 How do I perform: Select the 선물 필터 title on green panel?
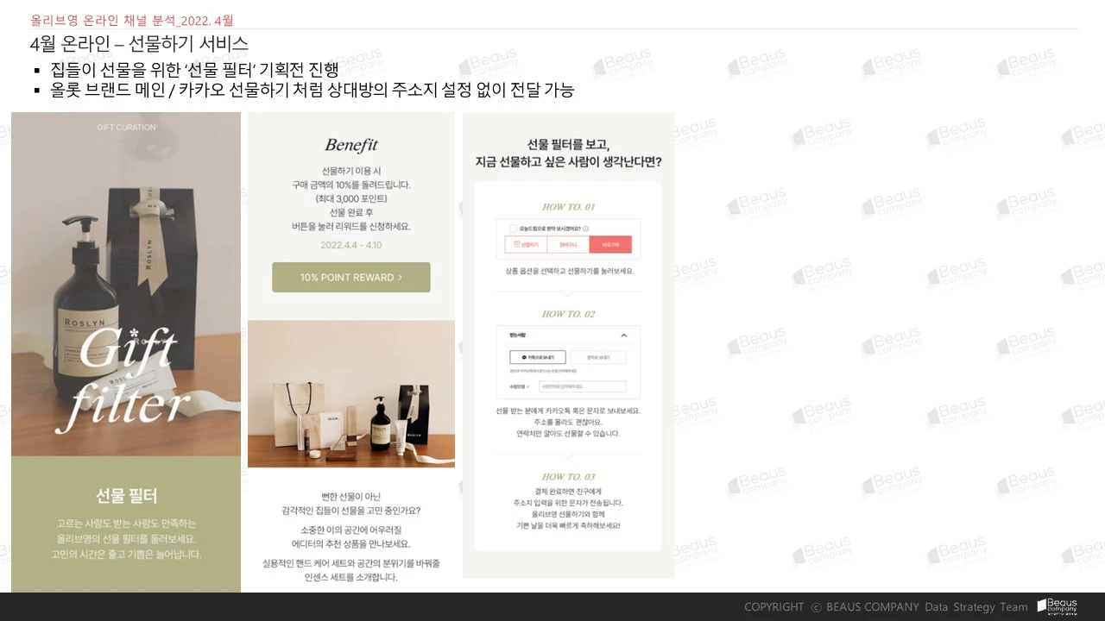(x=126, y=496)
